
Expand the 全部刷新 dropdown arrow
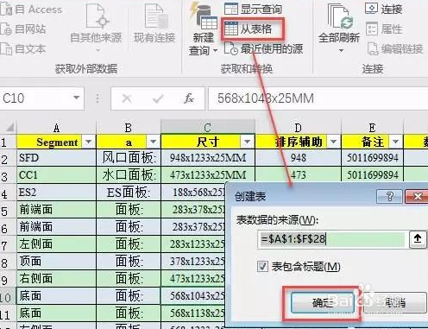tap(341, 50)
